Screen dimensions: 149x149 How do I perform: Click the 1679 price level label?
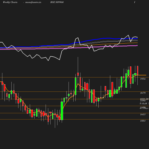143,93
